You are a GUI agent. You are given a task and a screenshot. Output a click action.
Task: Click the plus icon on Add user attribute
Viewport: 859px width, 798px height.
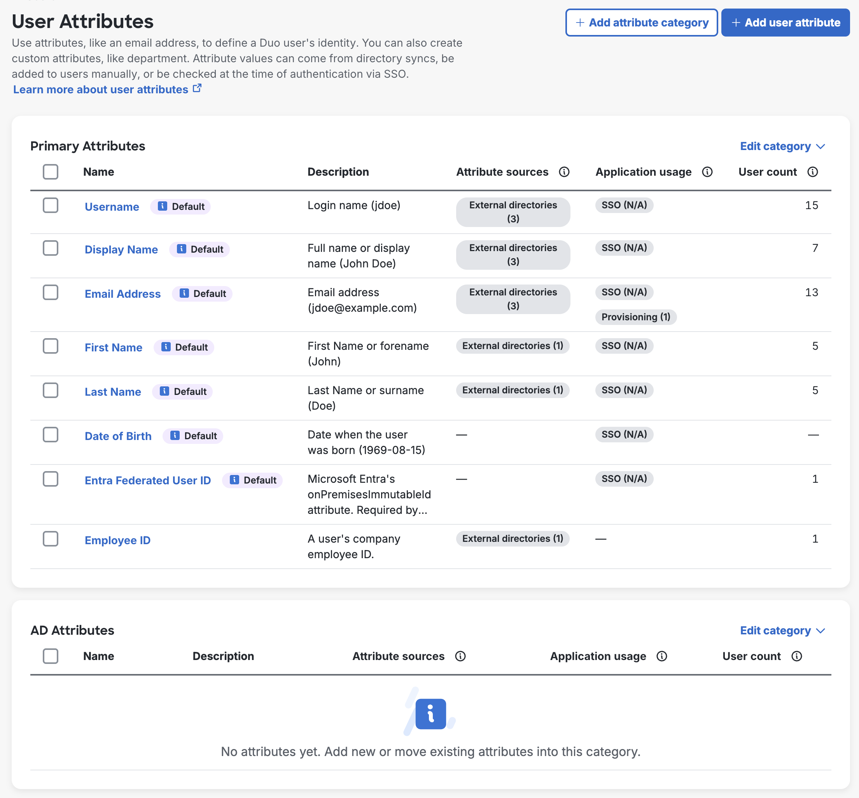736,23
